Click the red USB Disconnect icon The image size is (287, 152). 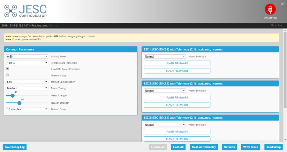tap(270, 9)
